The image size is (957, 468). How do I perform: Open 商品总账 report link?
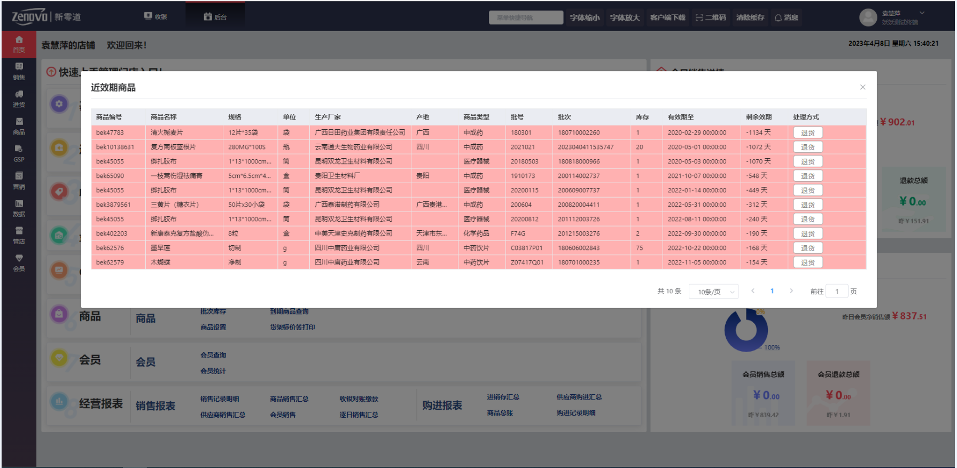pyautogui.click(x=500, y=413)
